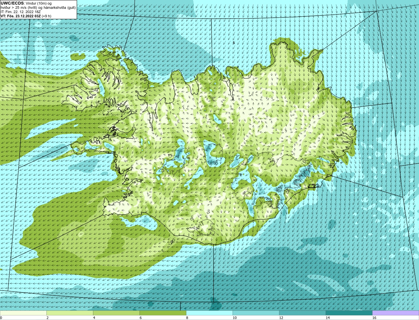Click the '4' scale label
This screenshot has width=419, height=320.
click(94, 318)
